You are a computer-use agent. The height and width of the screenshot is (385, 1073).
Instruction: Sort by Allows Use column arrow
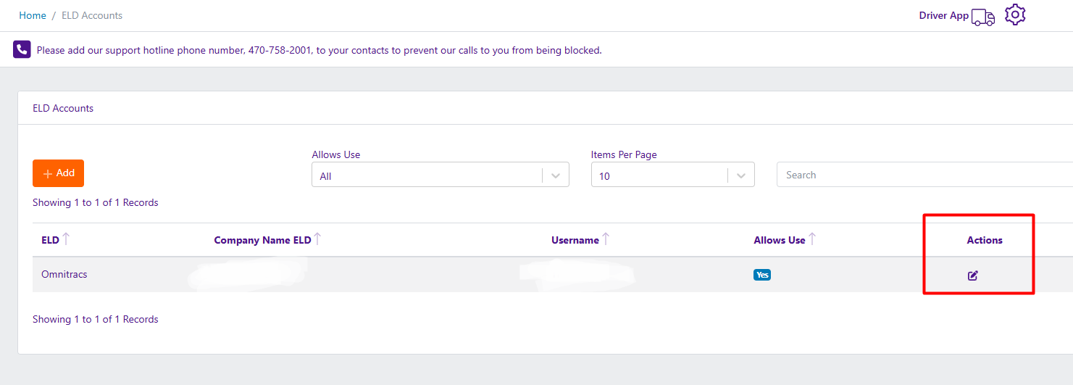tap(812, 239)
